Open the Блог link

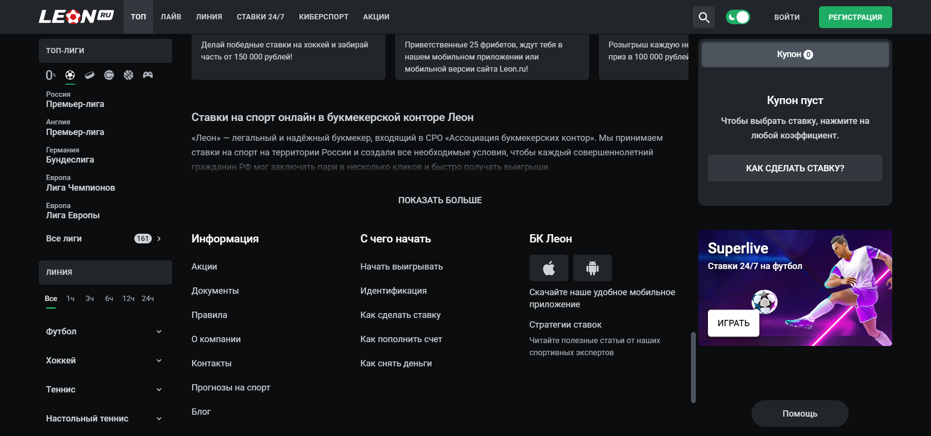(201, 412)
